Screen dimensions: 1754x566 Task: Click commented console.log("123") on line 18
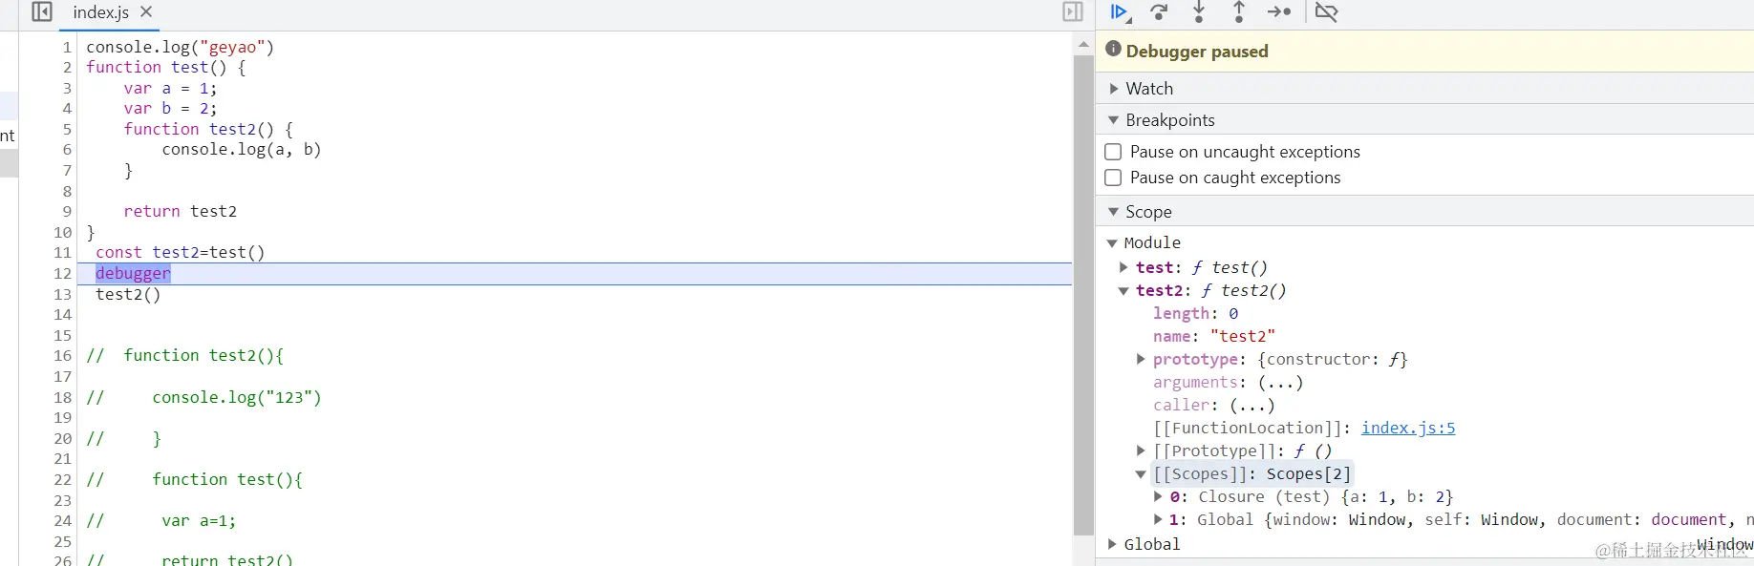click(x=237, y=397)
